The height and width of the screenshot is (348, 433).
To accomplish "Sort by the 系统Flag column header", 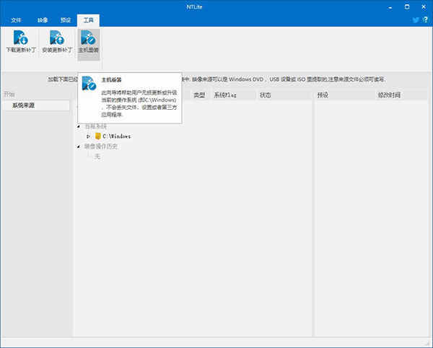I will [x=225, y=95].
